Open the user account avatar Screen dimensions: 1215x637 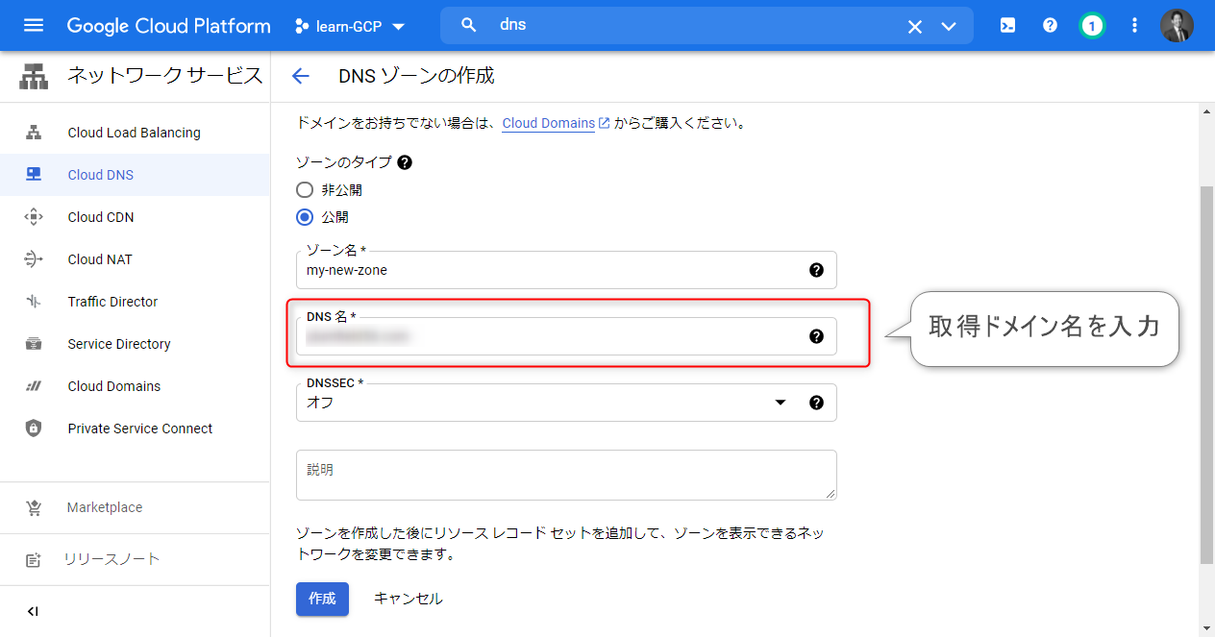pos(1177,26)
